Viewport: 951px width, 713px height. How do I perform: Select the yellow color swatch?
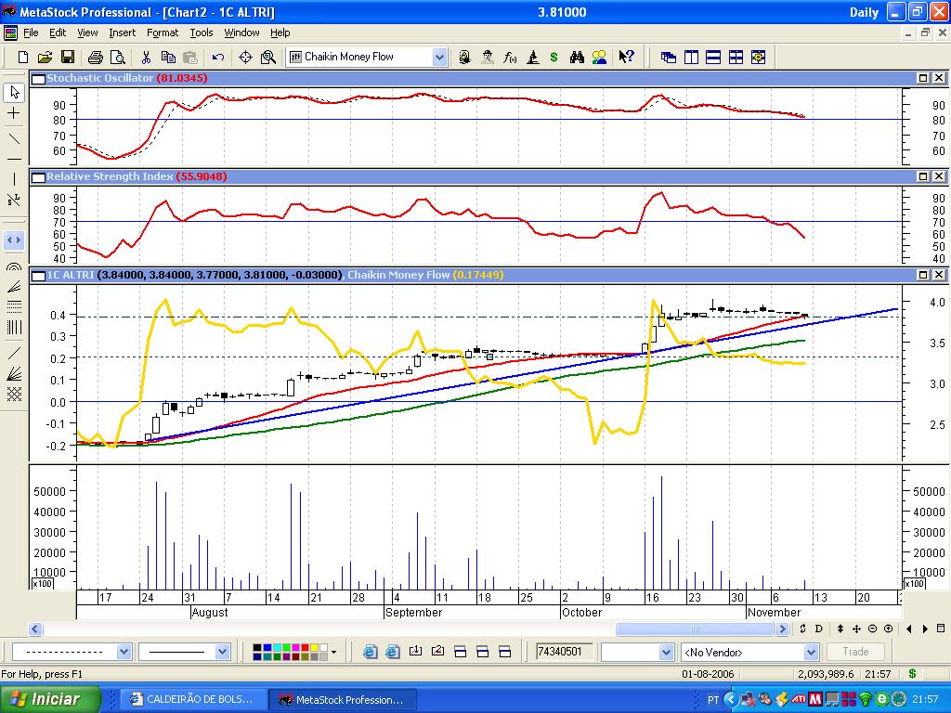314,647
